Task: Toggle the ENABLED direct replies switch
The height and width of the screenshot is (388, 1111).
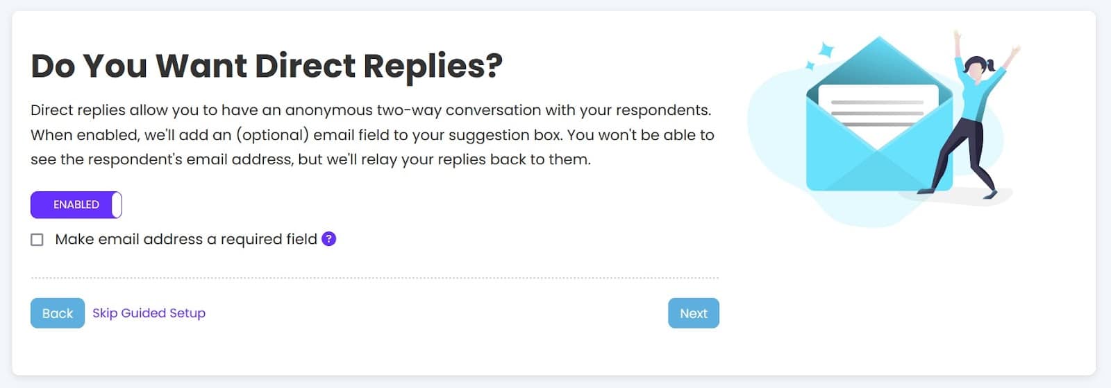Action: point(76,205)
